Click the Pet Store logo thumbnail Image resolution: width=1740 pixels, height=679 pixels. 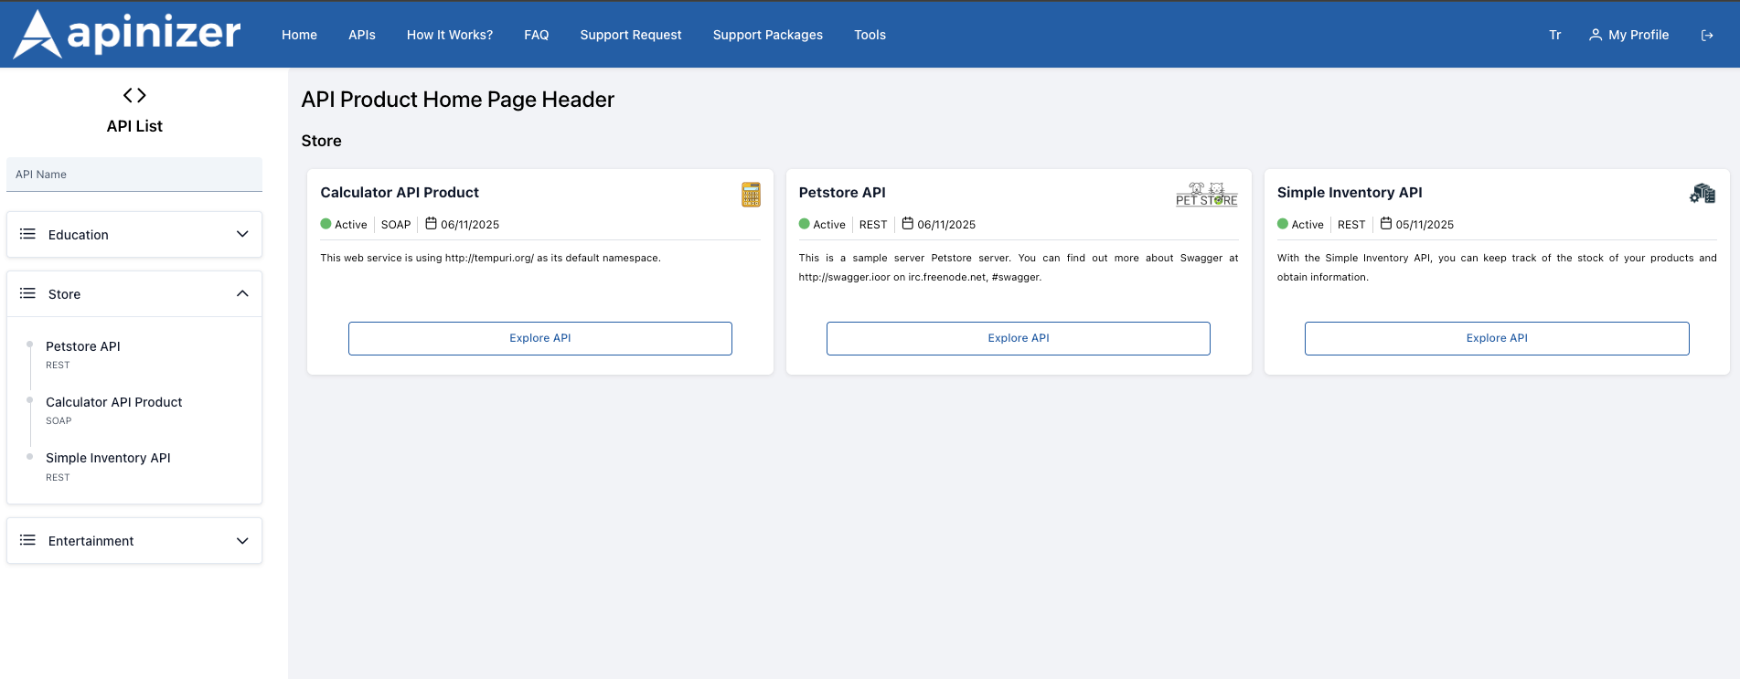[1206, 194]
